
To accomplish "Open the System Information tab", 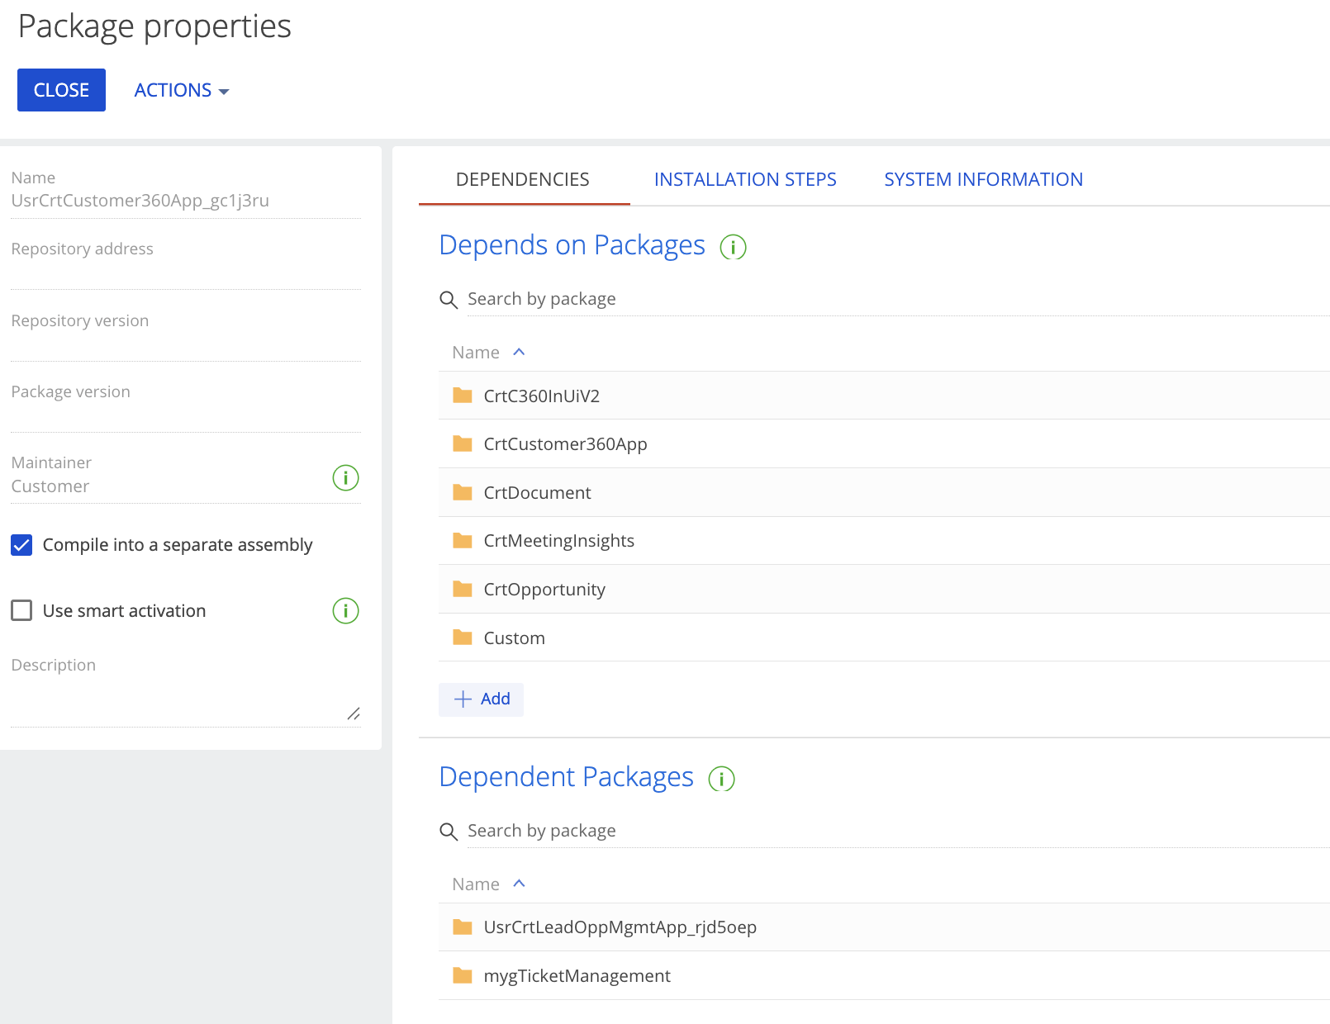I will click(983, 179).
